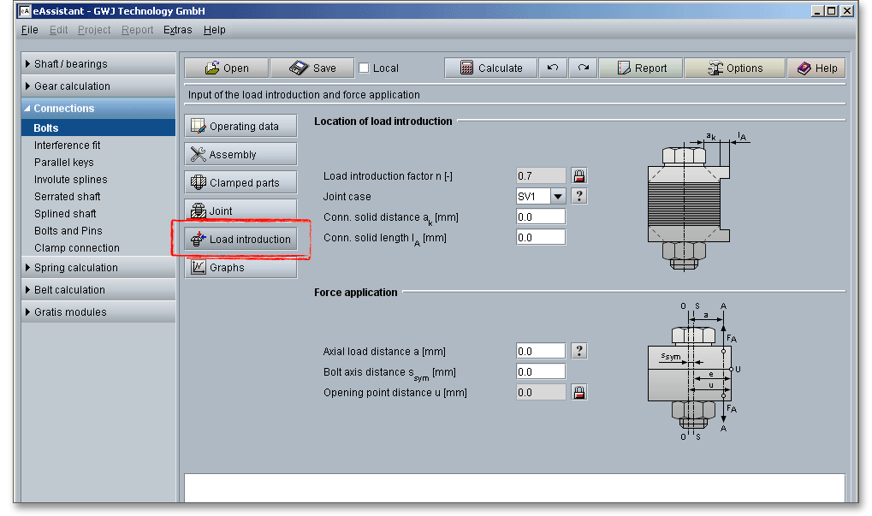The width and height of the screenshot is (872, 516).
Task: Expand the Shaft / bearings section
Action: (71, 64)
